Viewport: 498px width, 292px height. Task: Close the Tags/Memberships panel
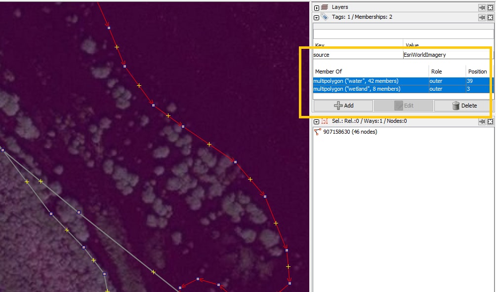pyautogui.click(x=491, y=17)
